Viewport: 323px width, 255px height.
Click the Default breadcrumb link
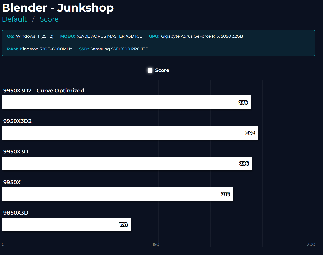(x=14, y=19)
